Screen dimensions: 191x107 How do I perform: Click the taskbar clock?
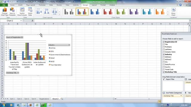point(184,105)
